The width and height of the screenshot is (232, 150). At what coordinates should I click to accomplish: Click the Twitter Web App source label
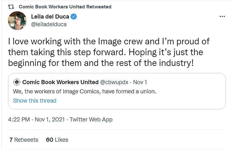click(x=91, y=120)
